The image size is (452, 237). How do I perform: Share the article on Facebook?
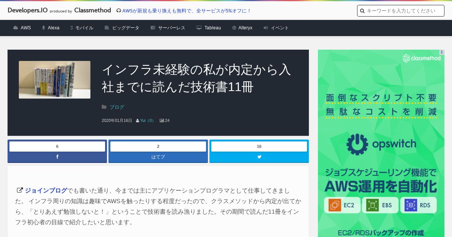tap(57, 157)
